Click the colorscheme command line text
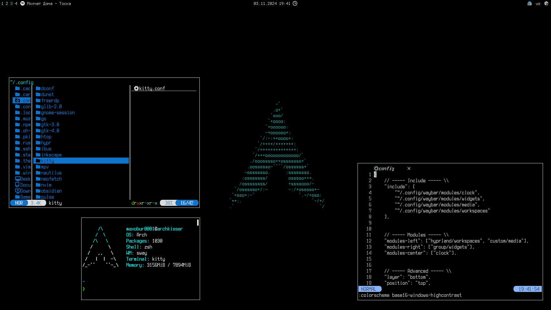Viewport: 551px width, 310px height. [x=410, y=295]
